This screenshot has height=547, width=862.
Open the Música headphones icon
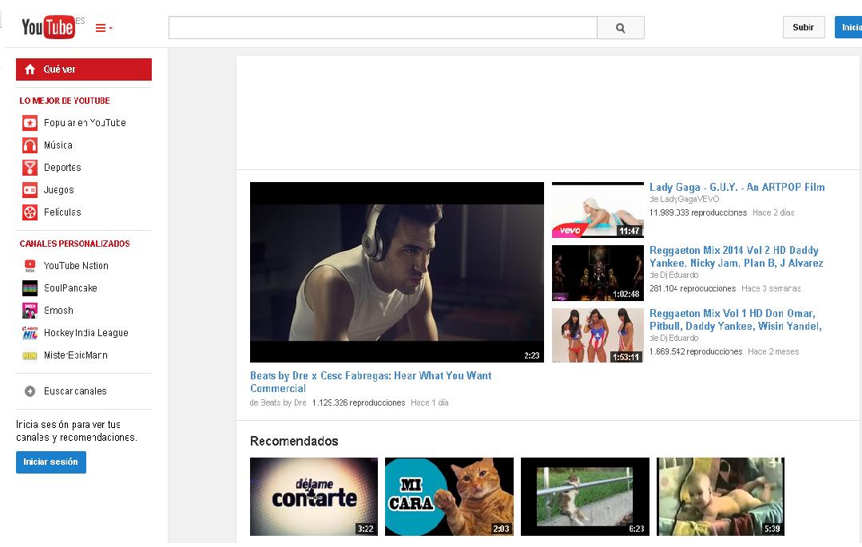coord(30,145)
